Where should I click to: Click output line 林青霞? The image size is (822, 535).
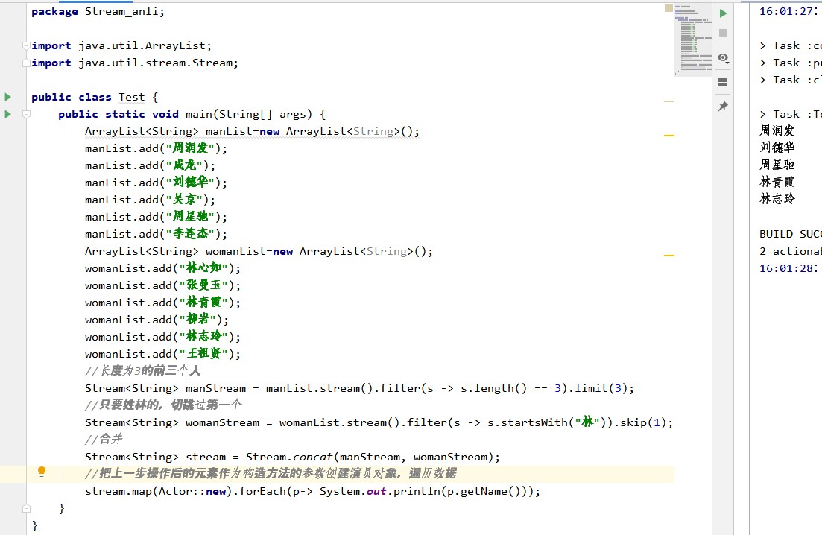point(777,182)
